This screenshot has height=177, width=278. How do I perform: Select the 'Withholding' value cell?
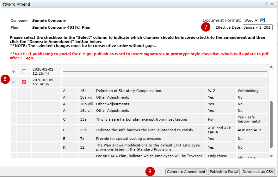coord(252,91)
